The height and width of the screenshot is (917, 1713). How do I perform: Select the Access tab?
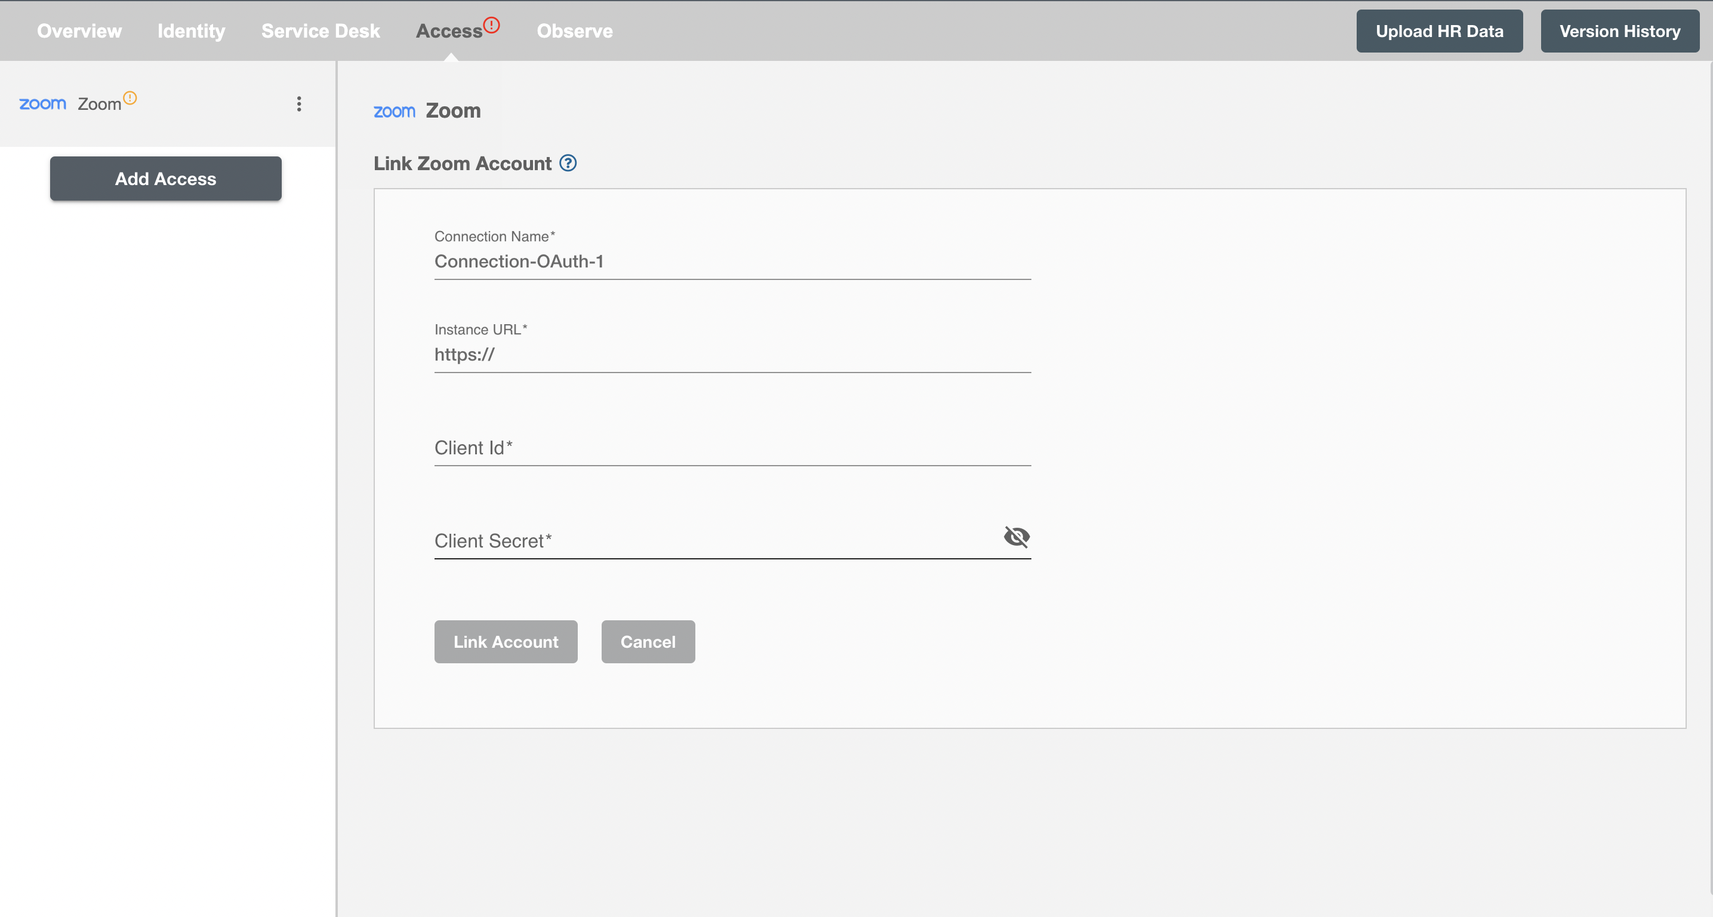point(449,31)
